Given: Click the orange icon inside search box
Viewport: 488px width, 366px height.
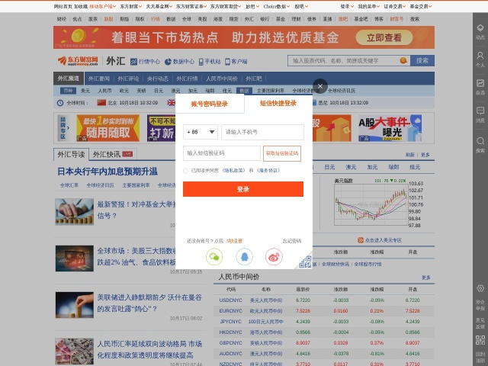Looking at the screenshot, I should [403, 60].
